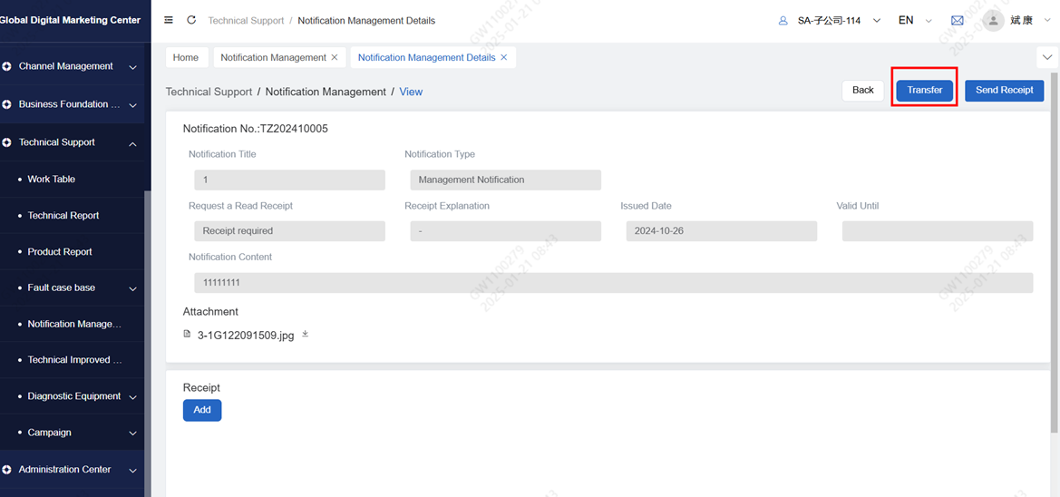This screenshot has height=497, width=1060.
Task: Open Technical Report in the sidebar
Action: 63,216
